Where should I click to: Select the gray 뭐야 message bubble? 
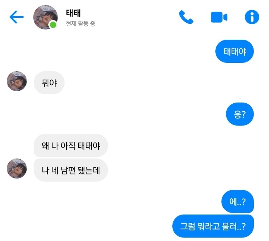click(49, 82)
